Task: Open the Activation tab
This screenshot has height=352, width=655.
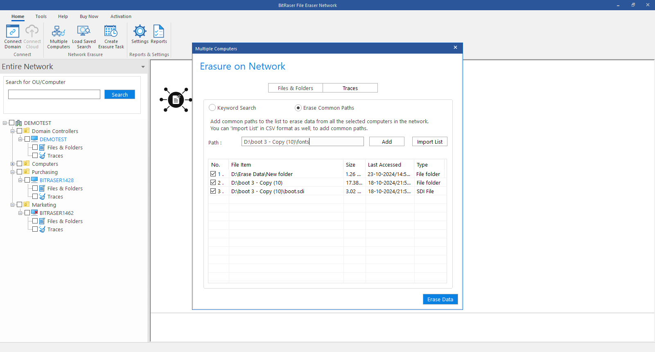Action: tap(121, 16)
